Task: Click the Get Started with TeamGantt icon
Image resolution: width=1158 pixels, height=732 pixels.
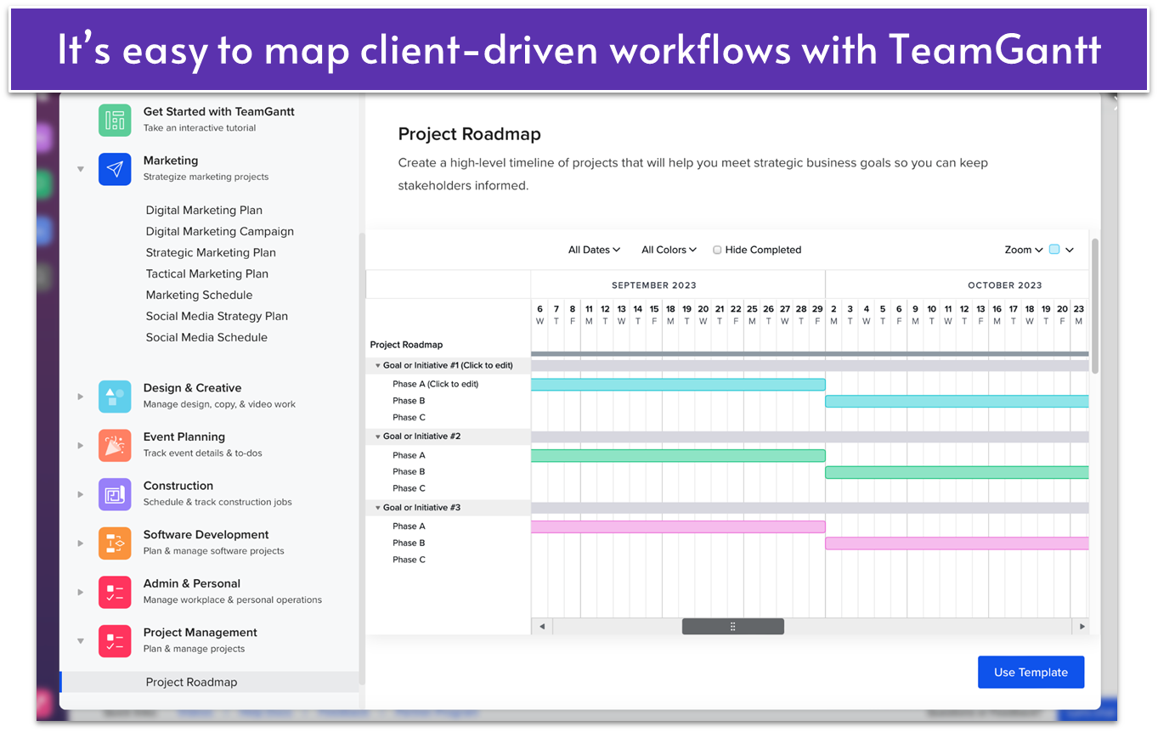Action: 115,120
